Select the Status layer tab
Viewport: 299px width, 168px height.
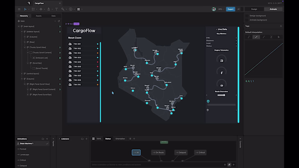[x=108, y=139]
